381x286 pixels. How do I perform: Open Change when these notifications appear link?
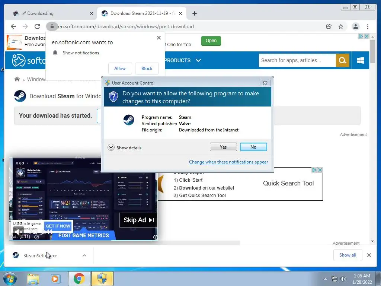click(x=228, y=162)
